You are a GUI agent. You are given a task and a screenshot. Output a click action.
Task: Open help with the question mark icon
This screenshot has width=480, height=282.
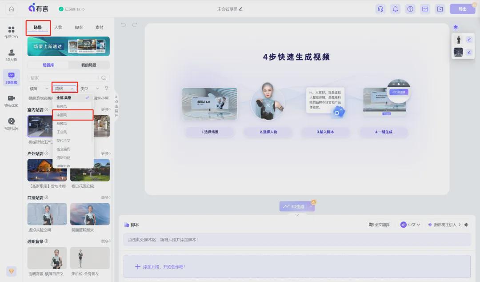411,8
